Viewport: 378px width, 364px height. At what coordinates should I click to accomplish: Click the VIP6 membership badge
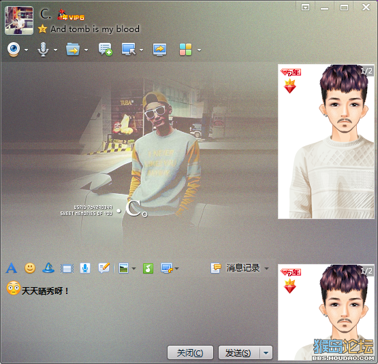tap(71, 15)
